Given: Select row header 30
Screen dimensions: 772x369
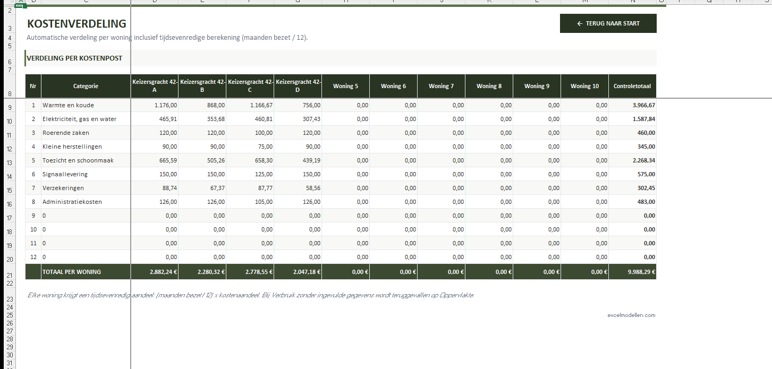Looking at the screenshot, I should (10, 355).
